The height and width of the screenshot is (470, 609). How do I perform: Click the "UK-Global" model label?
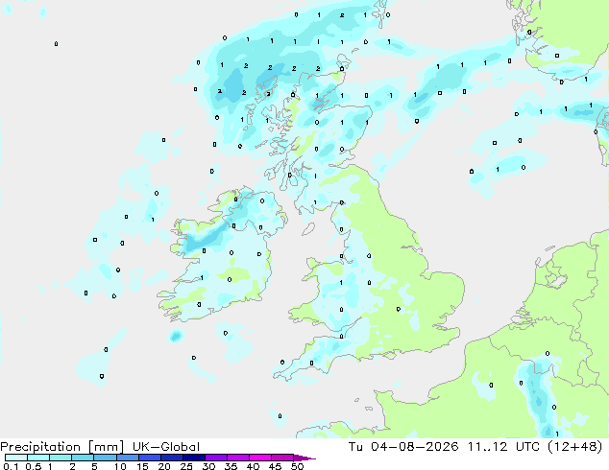[166, 447]
